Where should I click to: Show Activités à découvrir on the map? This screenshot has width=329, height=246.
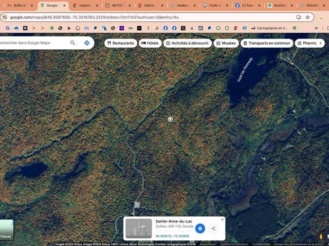click(188, 43)
